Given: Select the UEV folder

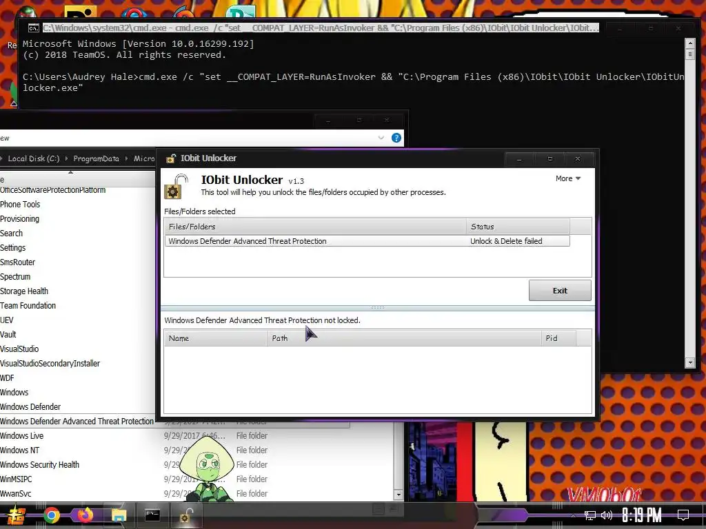Looking at the screenshot, I should pyautogui.click(x=7, y=320).
